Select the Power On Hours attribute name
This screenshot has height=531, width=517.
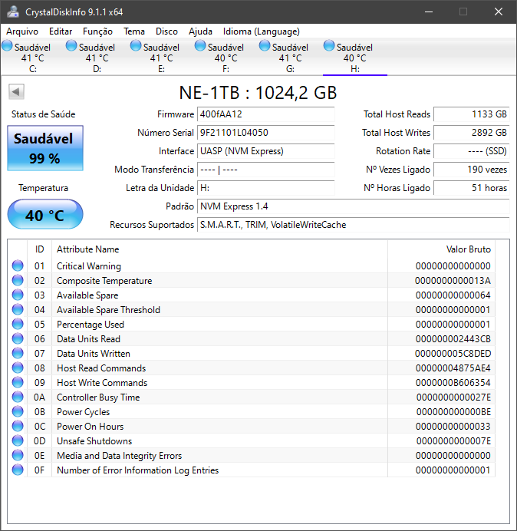pos(90,427)
